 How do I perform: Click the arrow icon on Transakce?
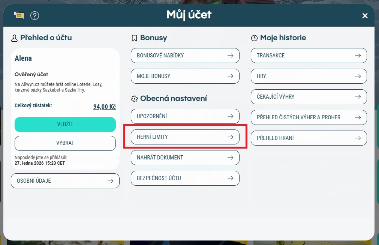click(358, 56)
